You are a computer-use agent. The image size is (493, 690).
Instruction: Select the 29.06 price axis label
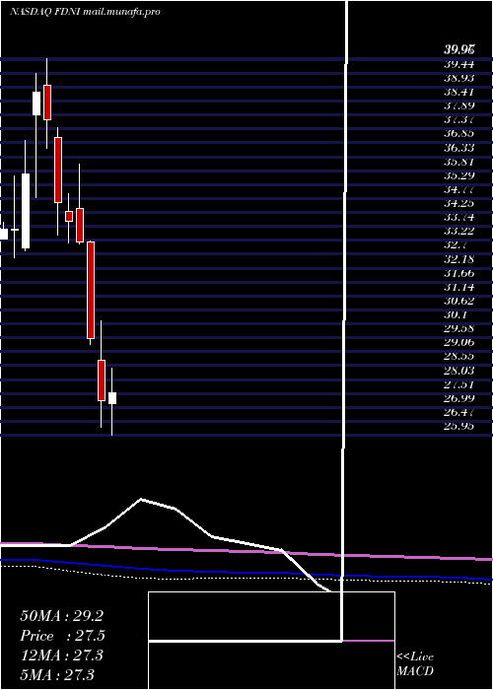click(x=458, y=343)
